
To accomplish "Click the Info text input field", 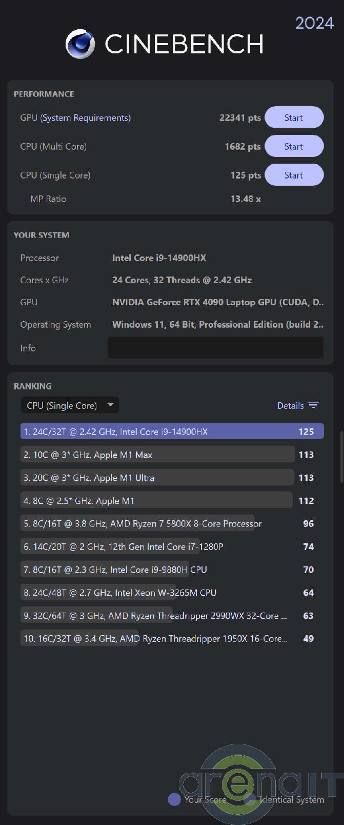I will [215, 348].
